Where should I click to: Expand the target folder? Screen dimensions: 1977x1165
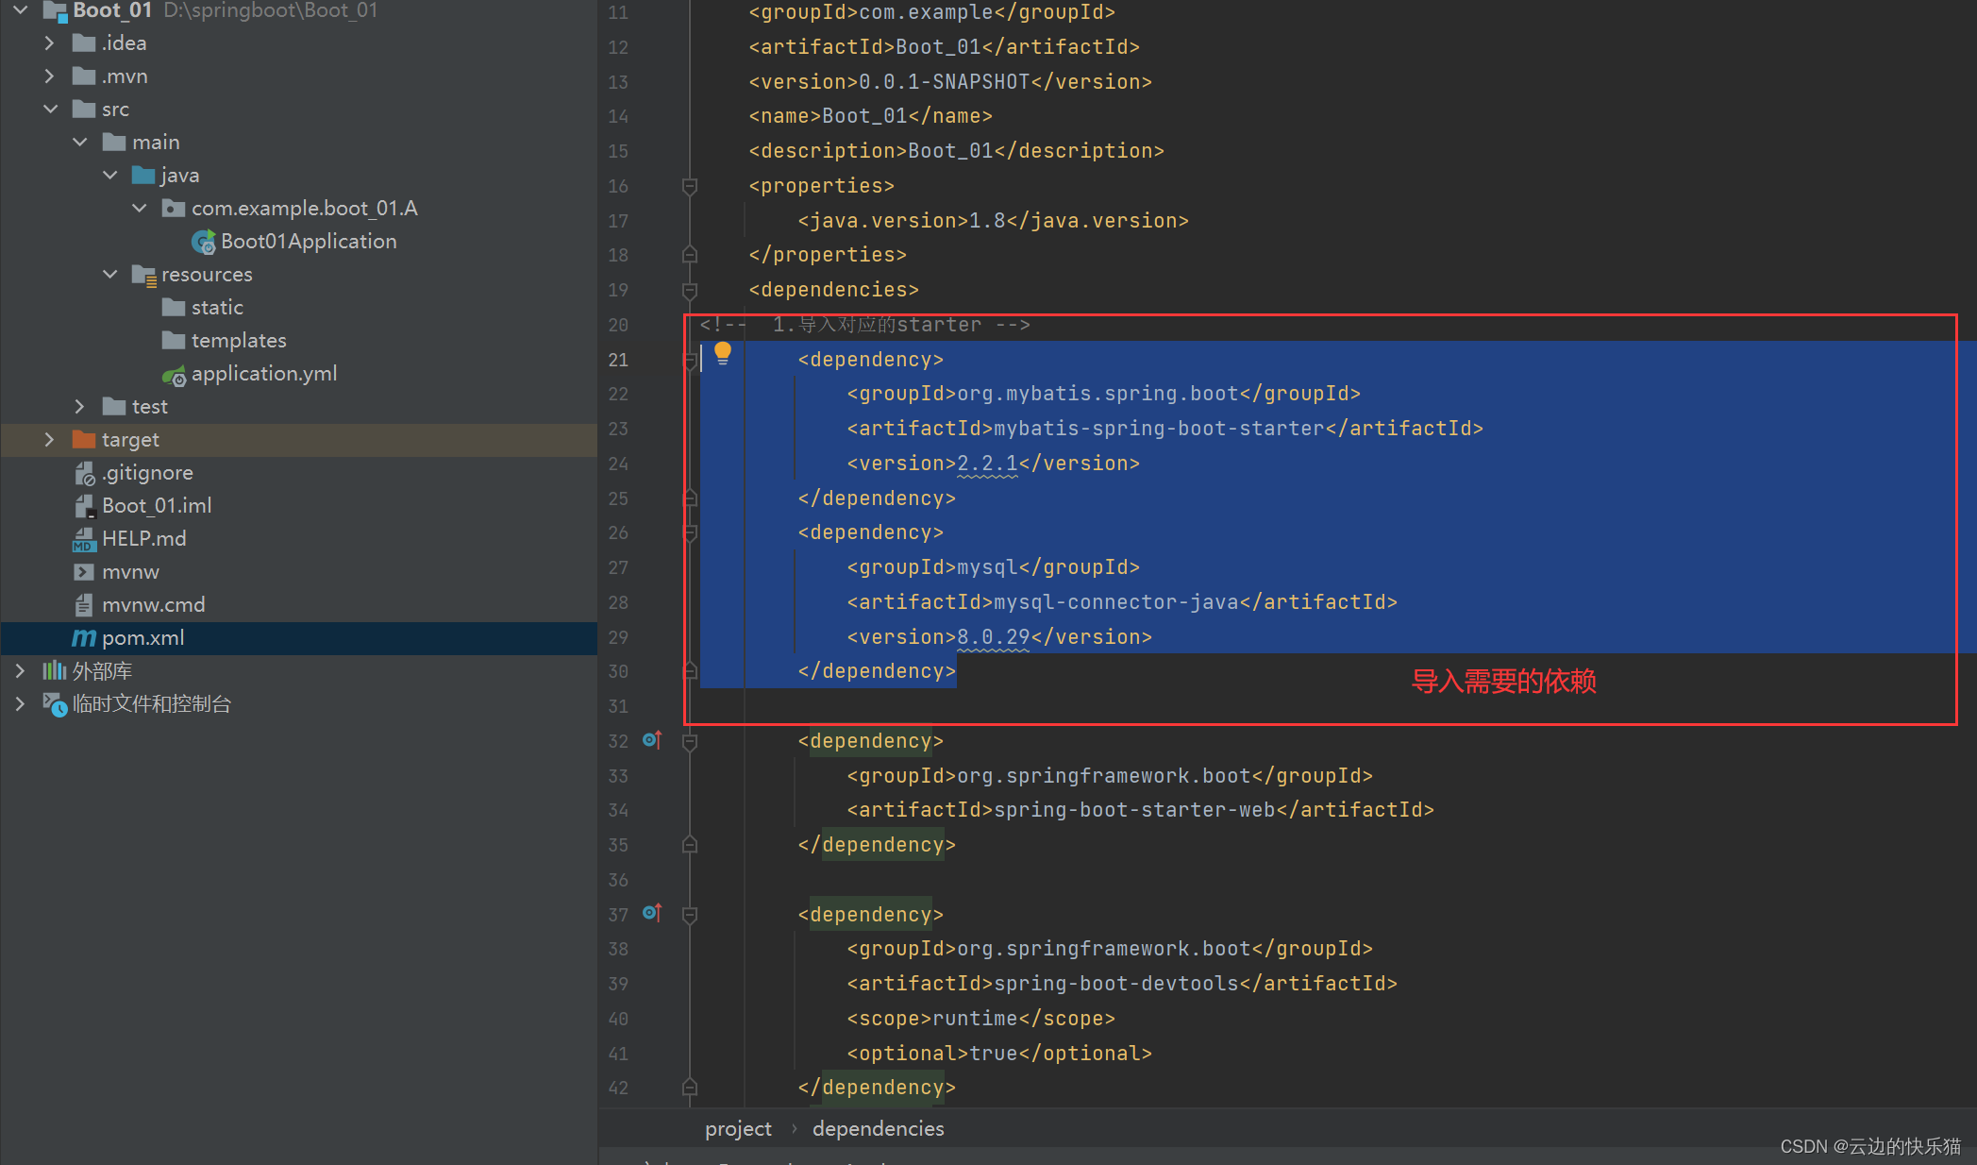click(x=50, y=440)
